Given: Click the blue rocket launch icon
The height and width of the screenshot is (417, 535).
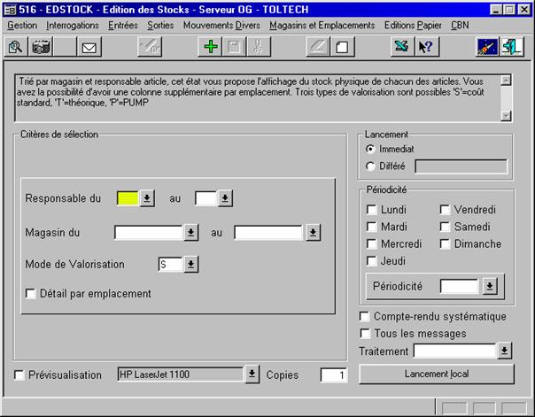Looking at the screenshot, I should click(487, 47).
